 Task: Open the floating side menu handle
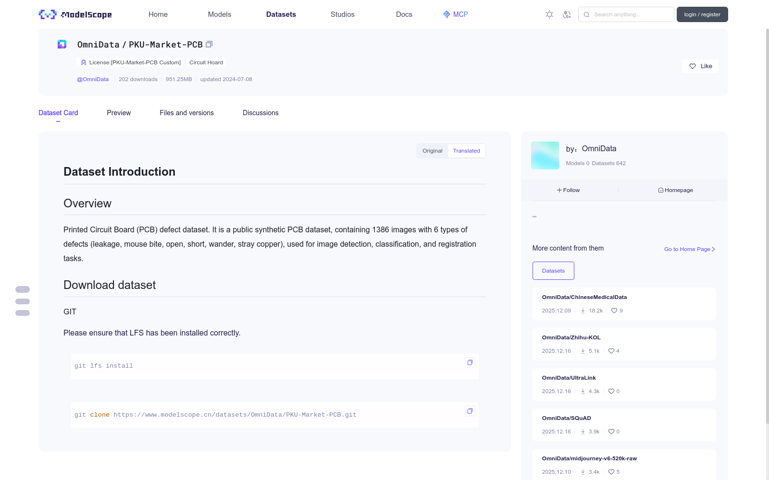(x=23, y=301)
